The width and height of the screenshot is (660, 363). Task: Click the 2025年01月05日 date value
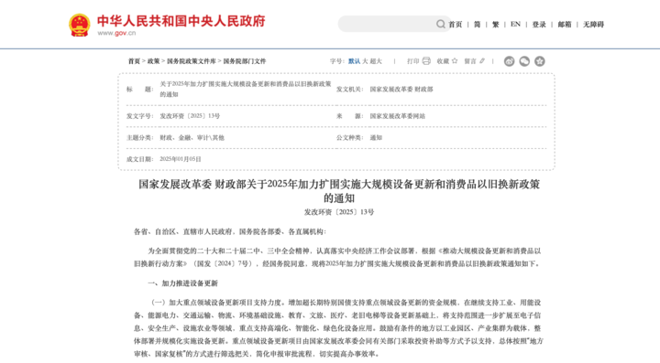pyautogui.click(x=181, y=159)
